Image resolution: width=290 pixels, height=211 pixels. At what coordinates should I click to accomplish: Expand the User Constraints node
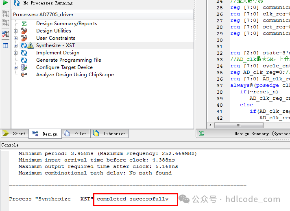(16, 38)
